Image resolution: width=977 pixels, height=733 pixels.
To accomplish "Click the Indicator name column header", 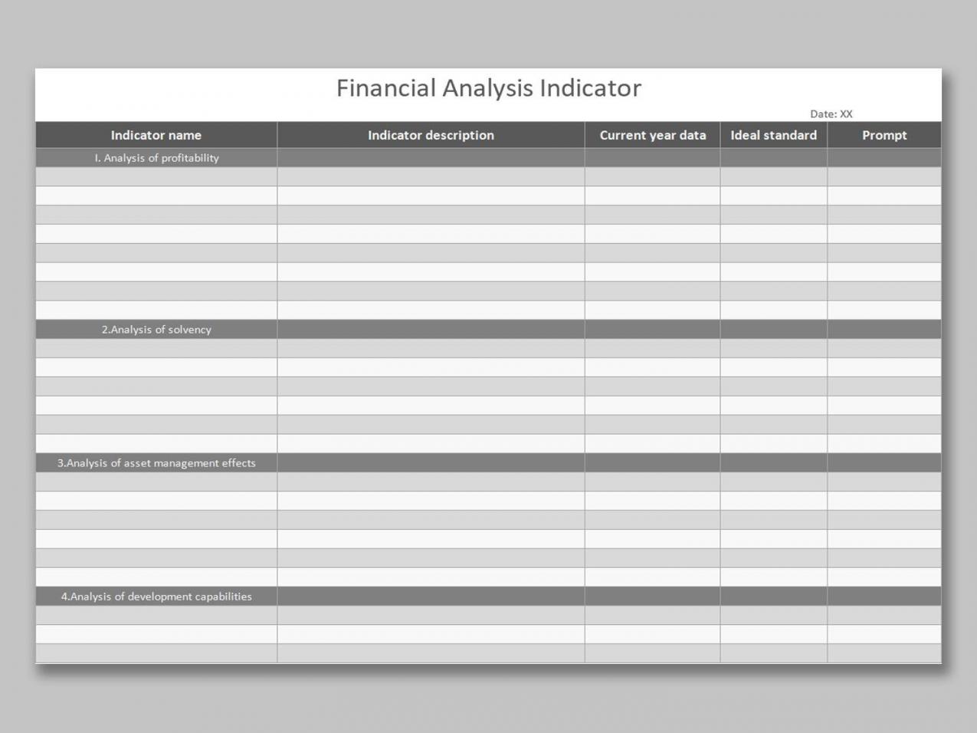I will (156, 135).
